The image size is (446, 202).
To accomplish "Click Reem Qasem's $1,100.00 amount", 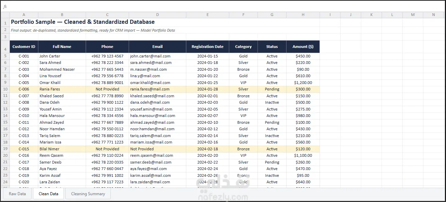I will [x=303, y=155].
